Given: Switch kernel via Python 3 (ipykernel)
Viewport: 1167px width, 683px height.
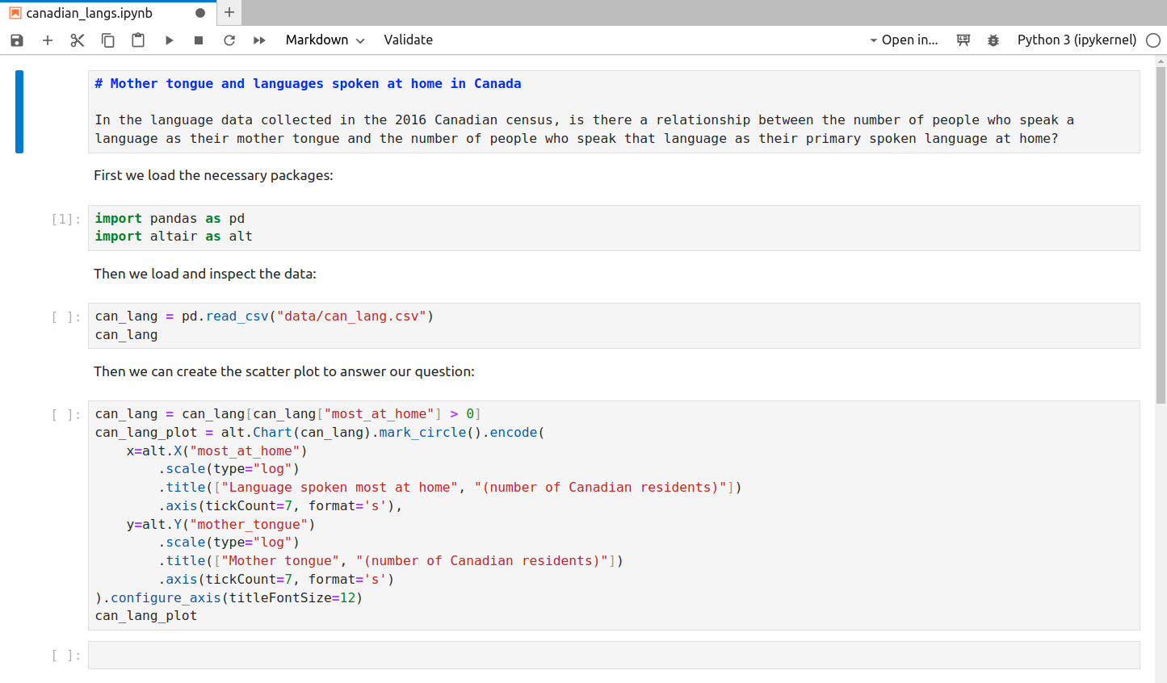Looking at the screenshot, I should tap(1077, 40).
